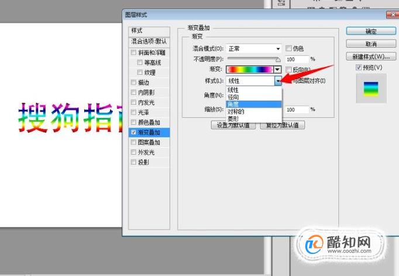Enable 外发光 checkbox
This screenshot has height=276, width=399.
pyautogui.click(x=133, y=152)
